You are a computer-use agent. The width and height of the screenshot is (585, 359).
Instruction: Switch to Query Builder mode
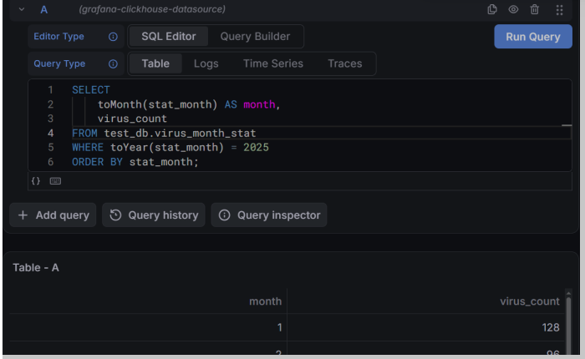click(255, 36)
